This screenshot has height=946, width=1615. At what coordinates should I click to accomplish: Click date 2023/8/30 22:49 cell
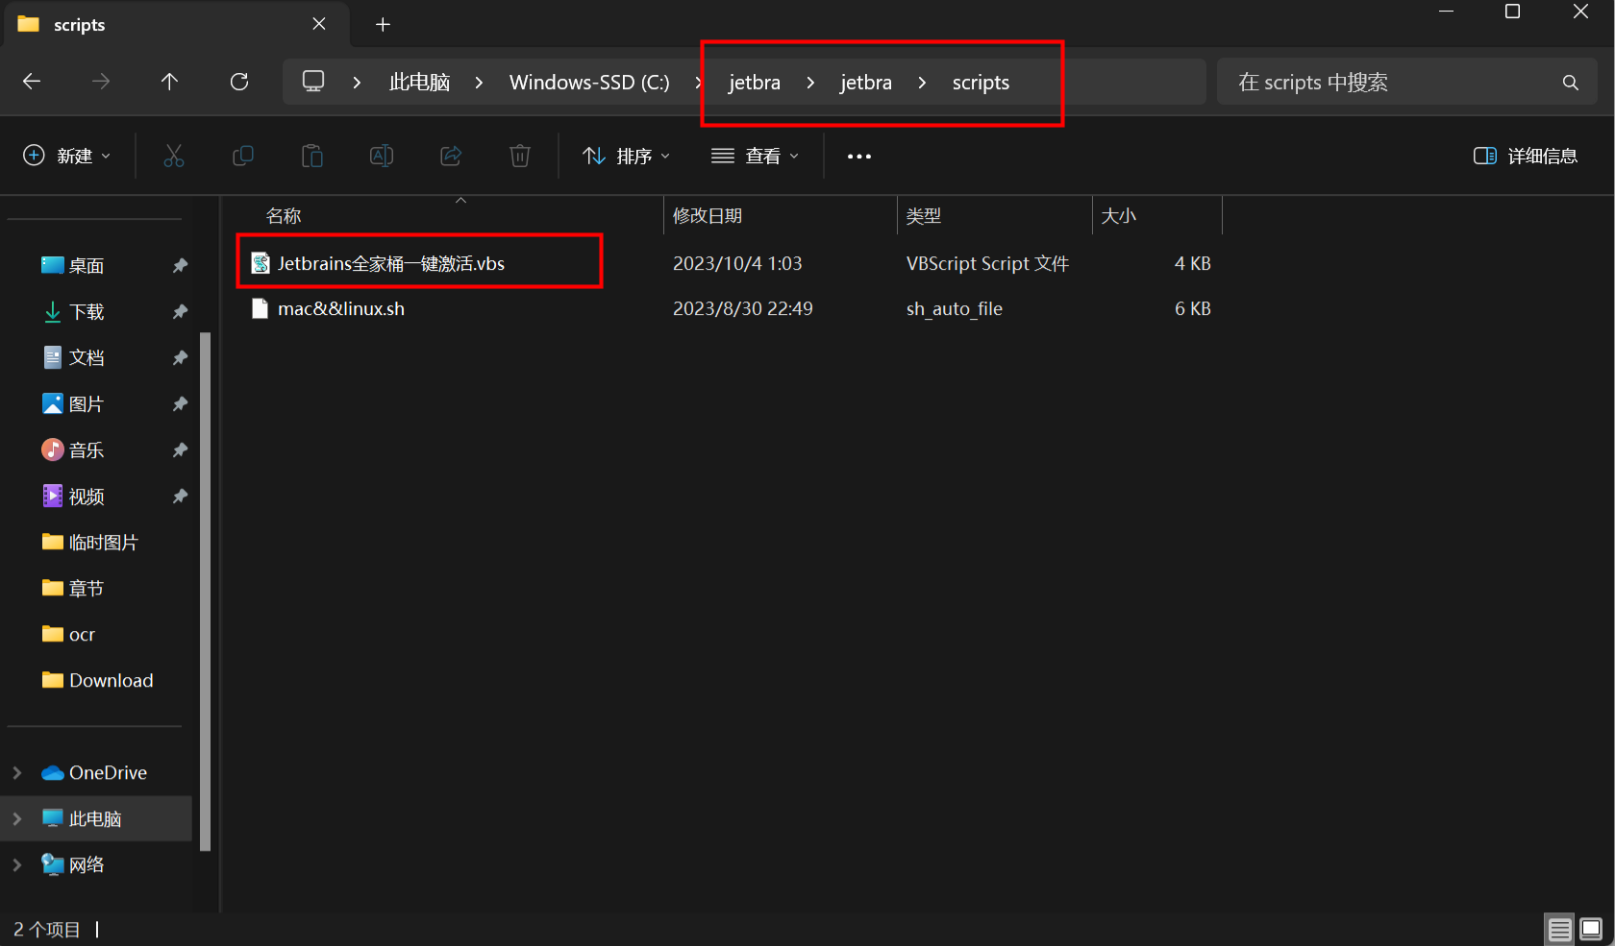click(742, 308)
